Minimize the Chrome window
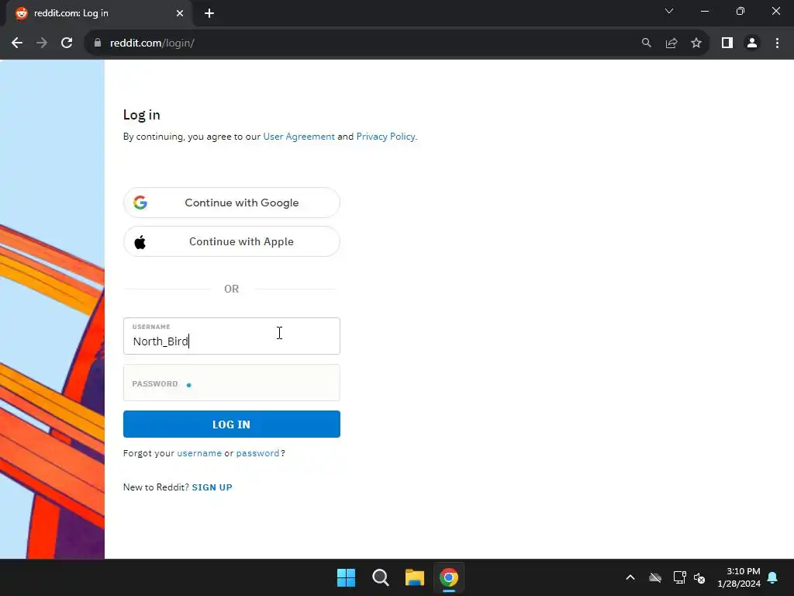This screenshot has height=596, width=794. pos(704,11)
